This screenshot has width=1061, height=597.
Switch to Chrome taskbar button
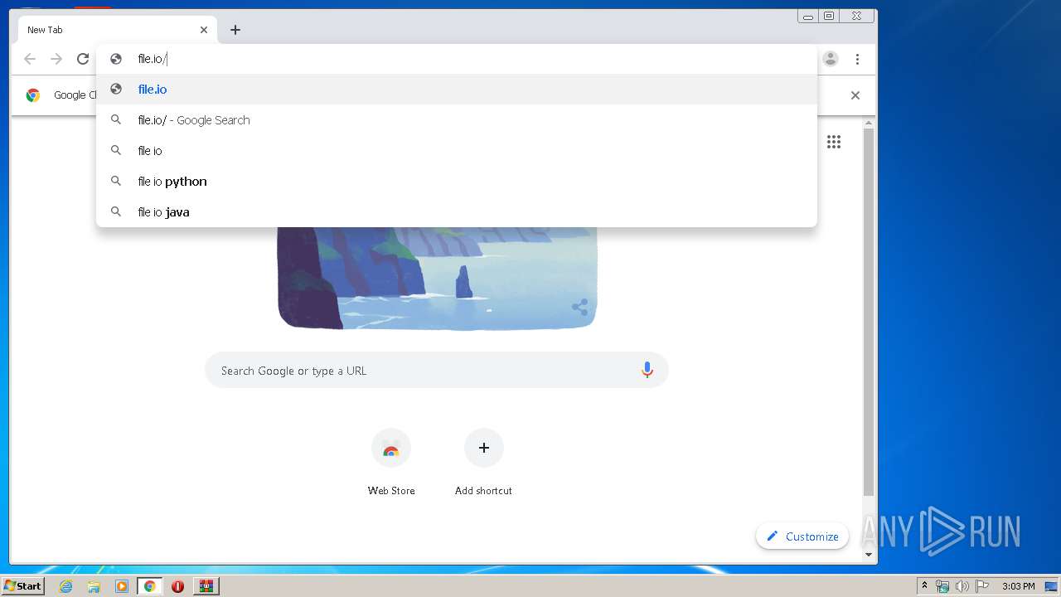point(150,586)
